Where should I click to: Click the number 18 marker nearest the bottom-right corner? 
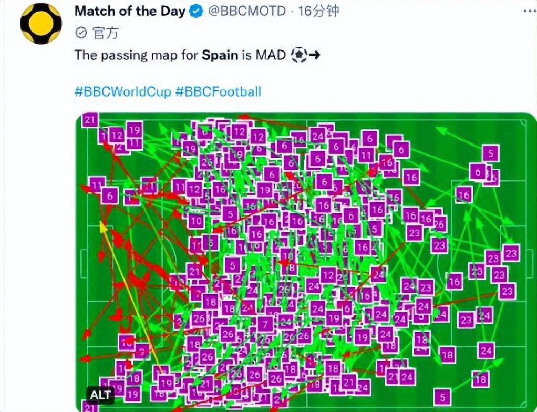click(480, 379)
